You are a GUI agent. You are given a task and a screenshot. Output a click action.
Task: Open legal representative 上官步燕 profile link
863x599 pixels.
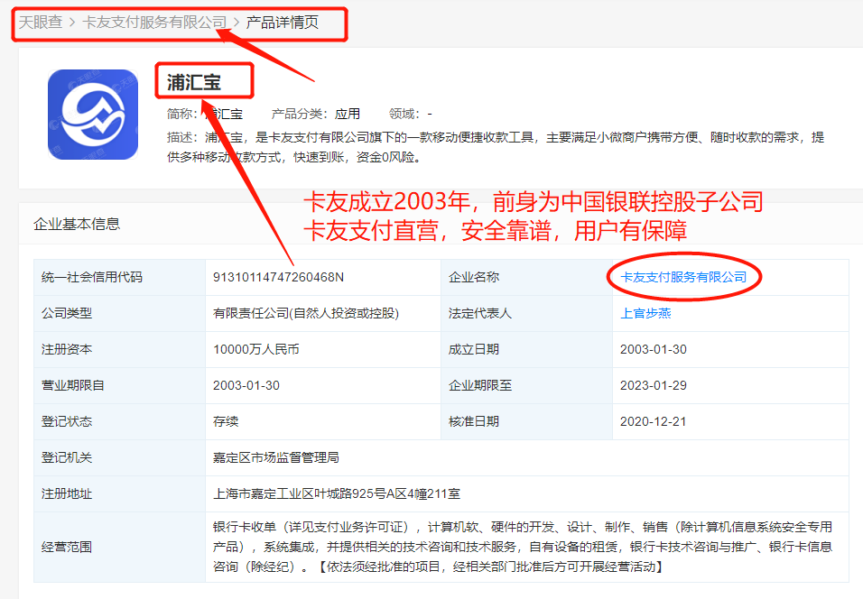click(645, 313)
